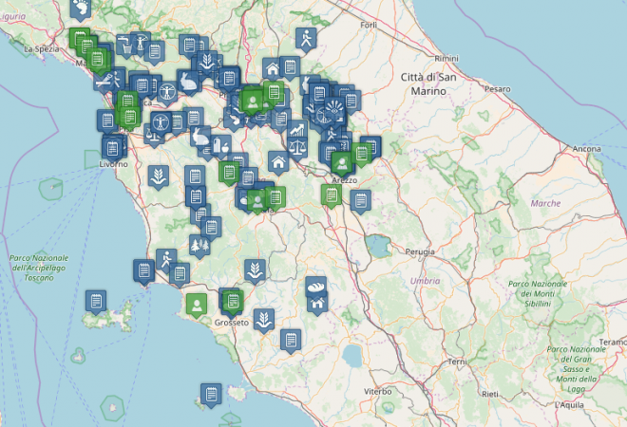Select the Grosseto city label
Viewport: 627px width, 427px height.
point(232,323)
